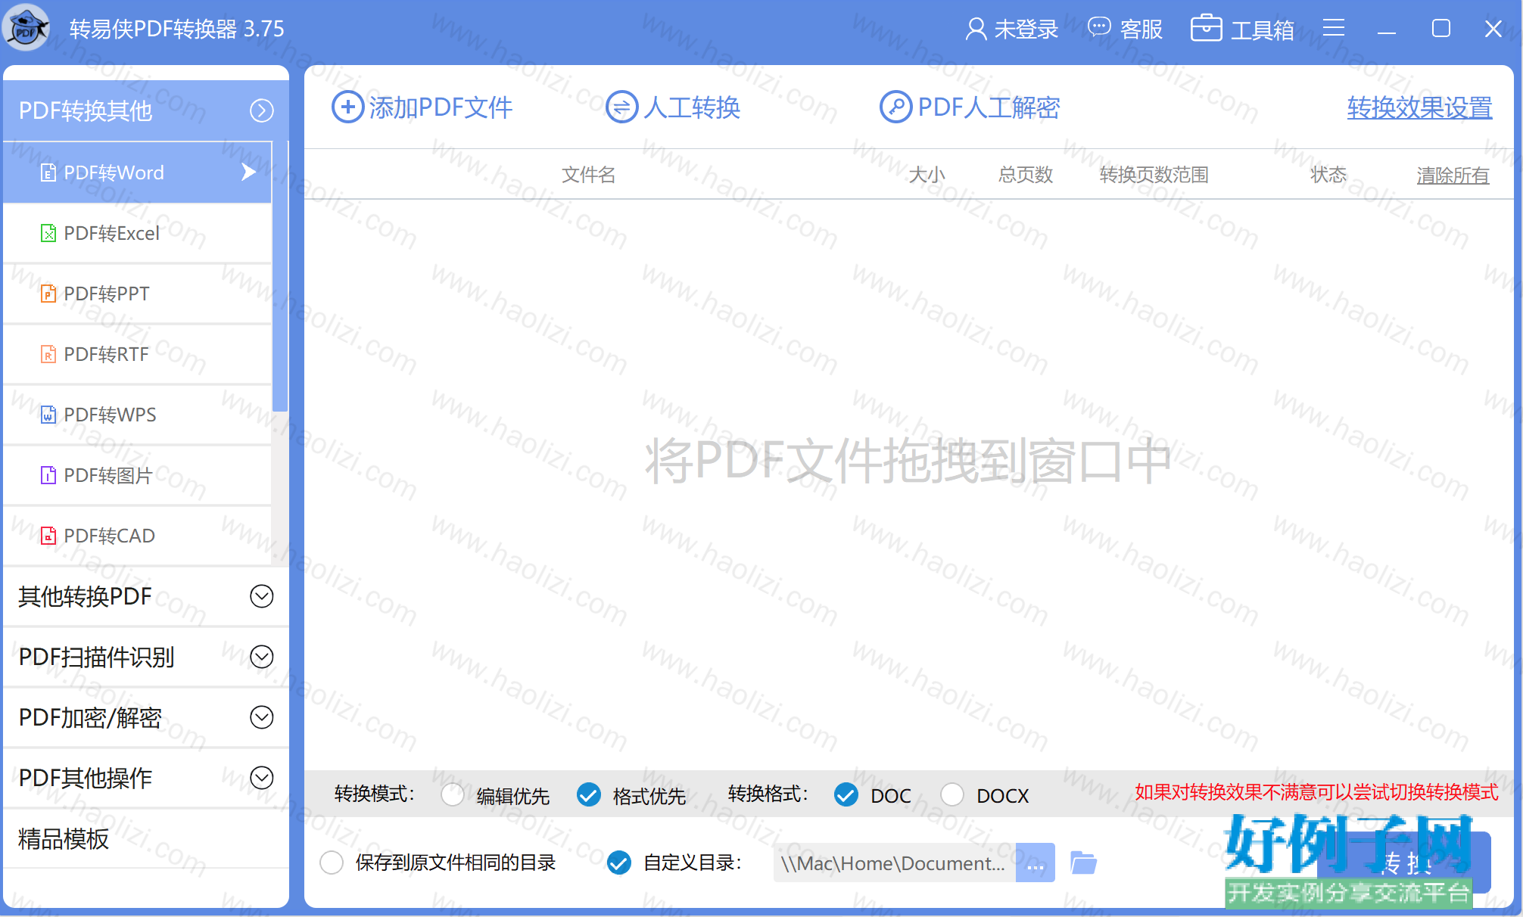This screenshot has width=1523, height=917.
Task: Click the 转换页数范围 column header
Action: [1154, 175]
